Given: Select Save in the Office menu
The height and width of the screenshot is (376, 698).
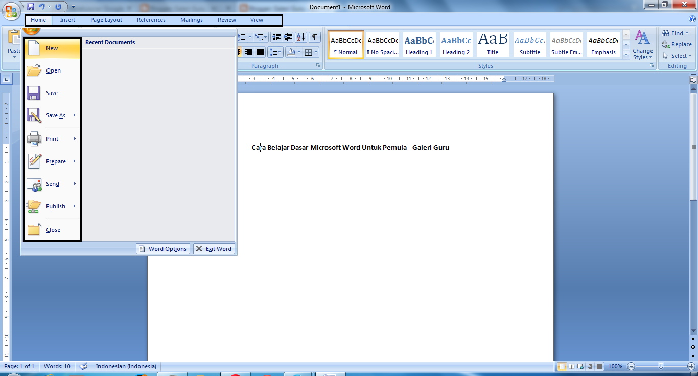Looking at the screenshot, I should pos(52,93).
